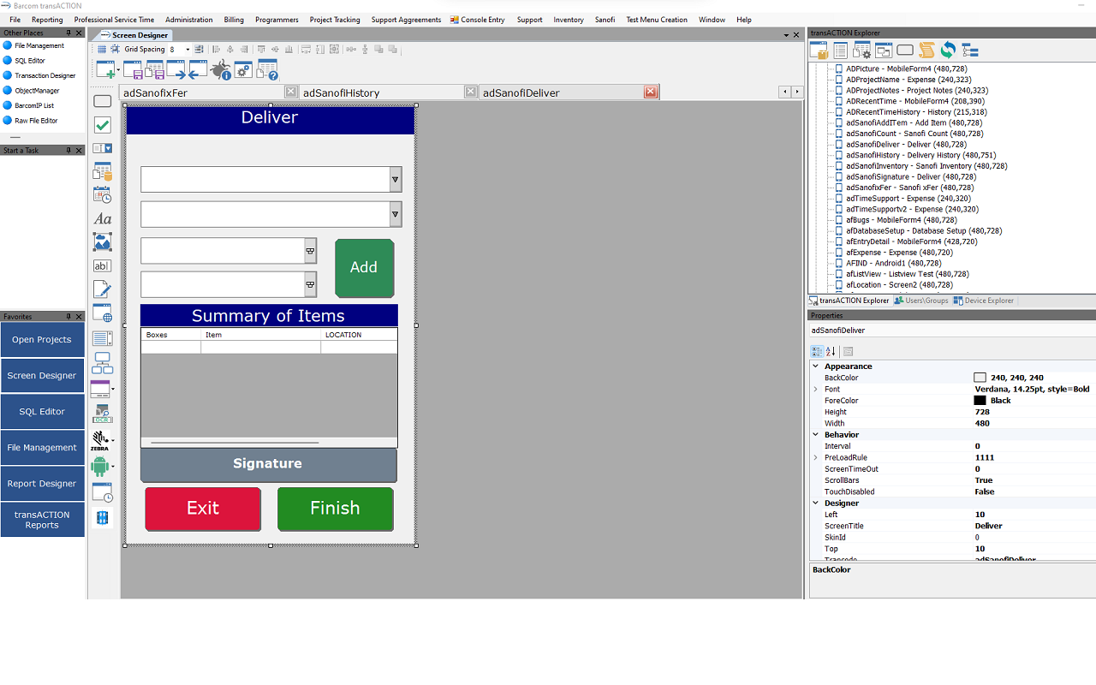The image size is (1096, 685).
Task: Click the Report Designer favorites button
Action: 42,484
